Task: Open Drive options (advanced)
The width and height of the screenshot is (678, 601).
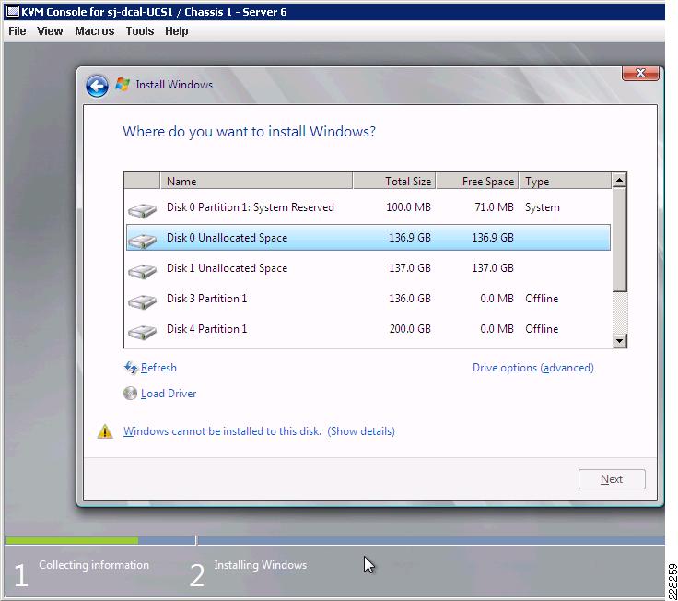Action: point(533,368)
